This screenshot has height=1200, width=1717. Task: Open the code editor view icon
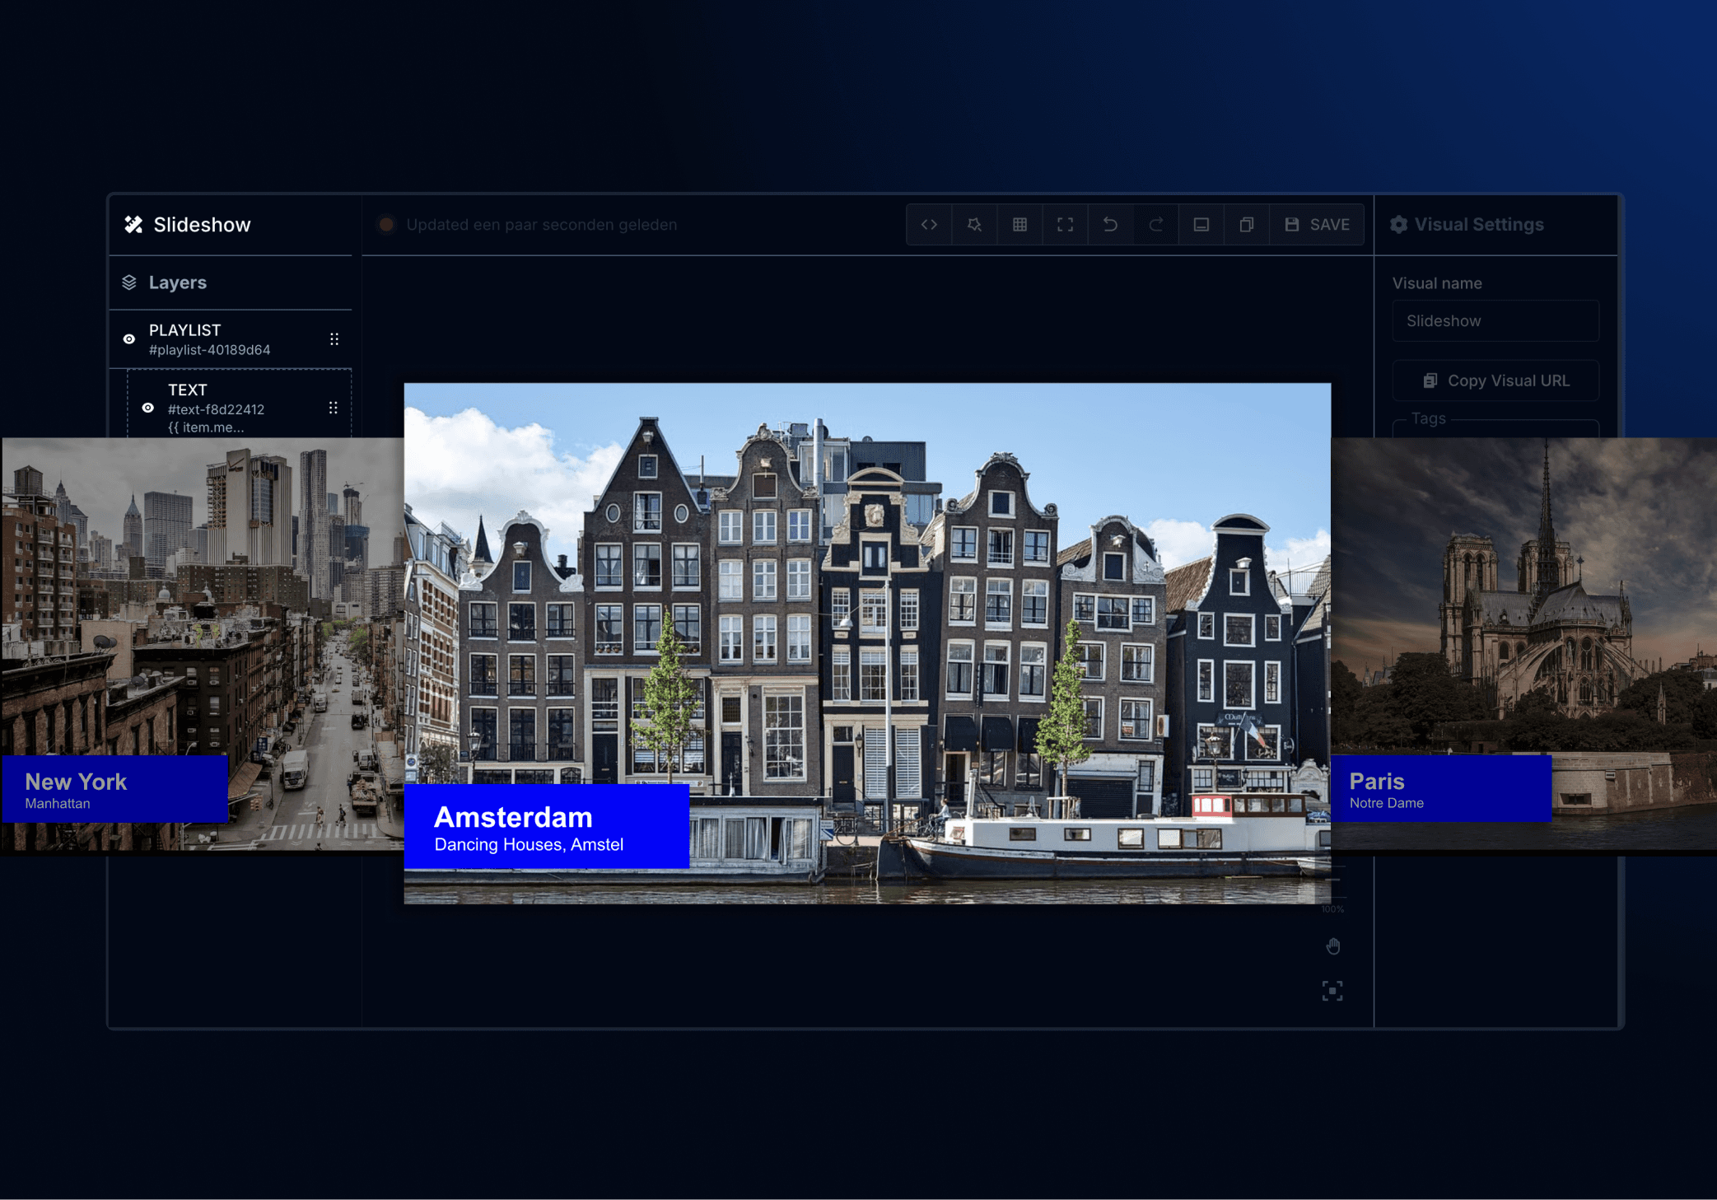(x=929, y=225)
